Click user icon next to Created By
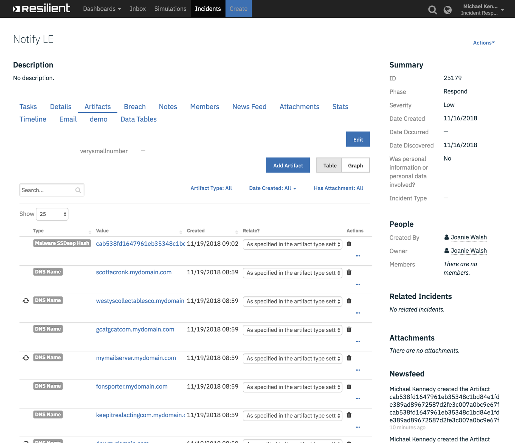 pyautogui.click(x=446, y=237)
